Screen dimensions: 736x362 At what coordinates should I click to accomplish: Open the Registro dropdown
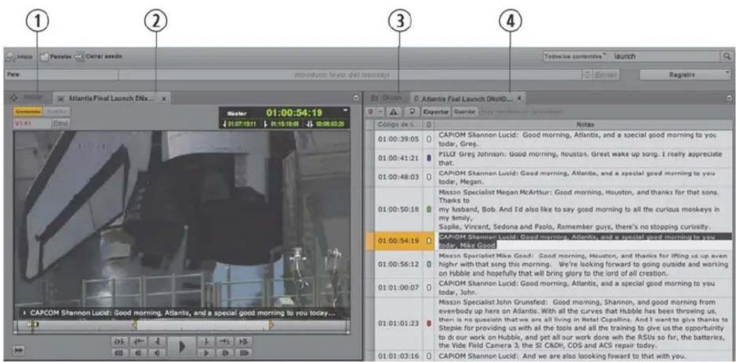click(686, 76)
